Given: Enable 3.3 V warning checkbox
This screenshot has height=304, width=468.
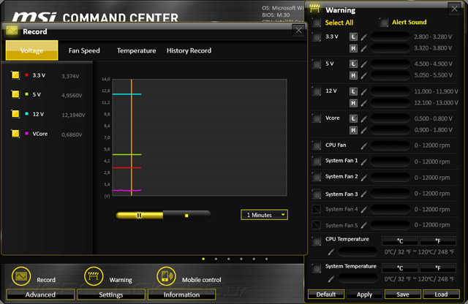Looking at the screenshot, I should (x=317, y=37).
